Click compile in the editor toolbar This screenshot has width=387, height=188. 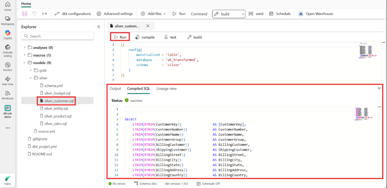pyautogui.click(x=145, y=37)
